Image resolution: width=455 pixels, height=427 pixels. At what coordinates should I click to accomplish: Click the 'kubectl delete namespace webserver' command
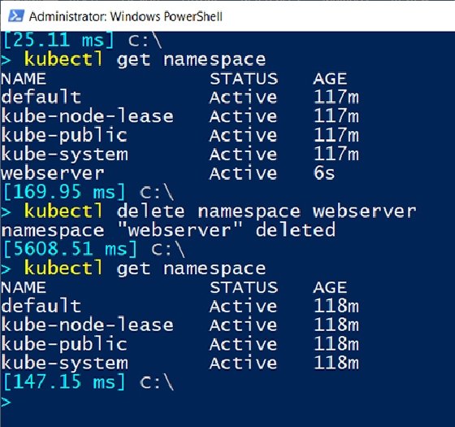220,211
